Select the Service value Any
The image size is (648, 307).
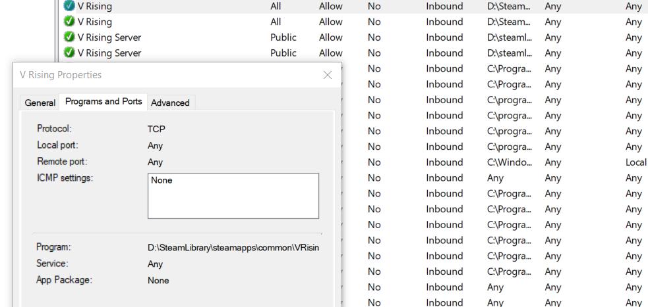coord(155,264)
